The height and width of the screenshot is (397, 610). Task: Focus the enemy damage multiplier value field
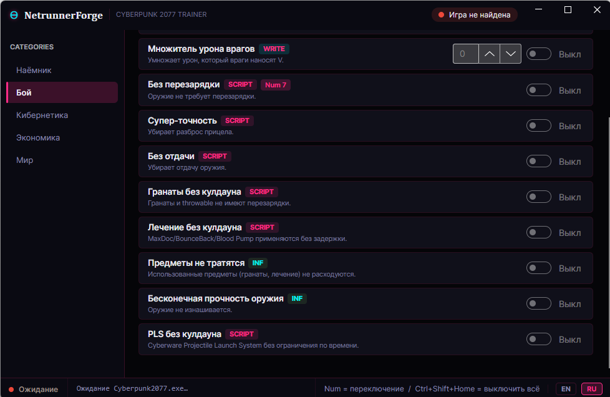pyautogui.click(x=466, y=54)
